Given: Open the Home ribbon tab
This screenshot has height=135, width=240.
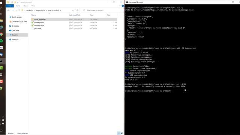Looking at the screenshot, I should click(x=18, y=6).
